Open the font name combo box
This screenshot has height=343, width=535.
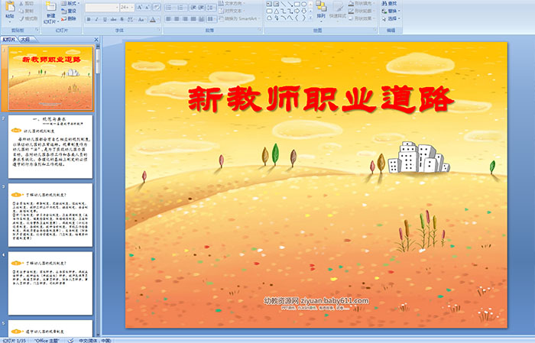[102, 8]
